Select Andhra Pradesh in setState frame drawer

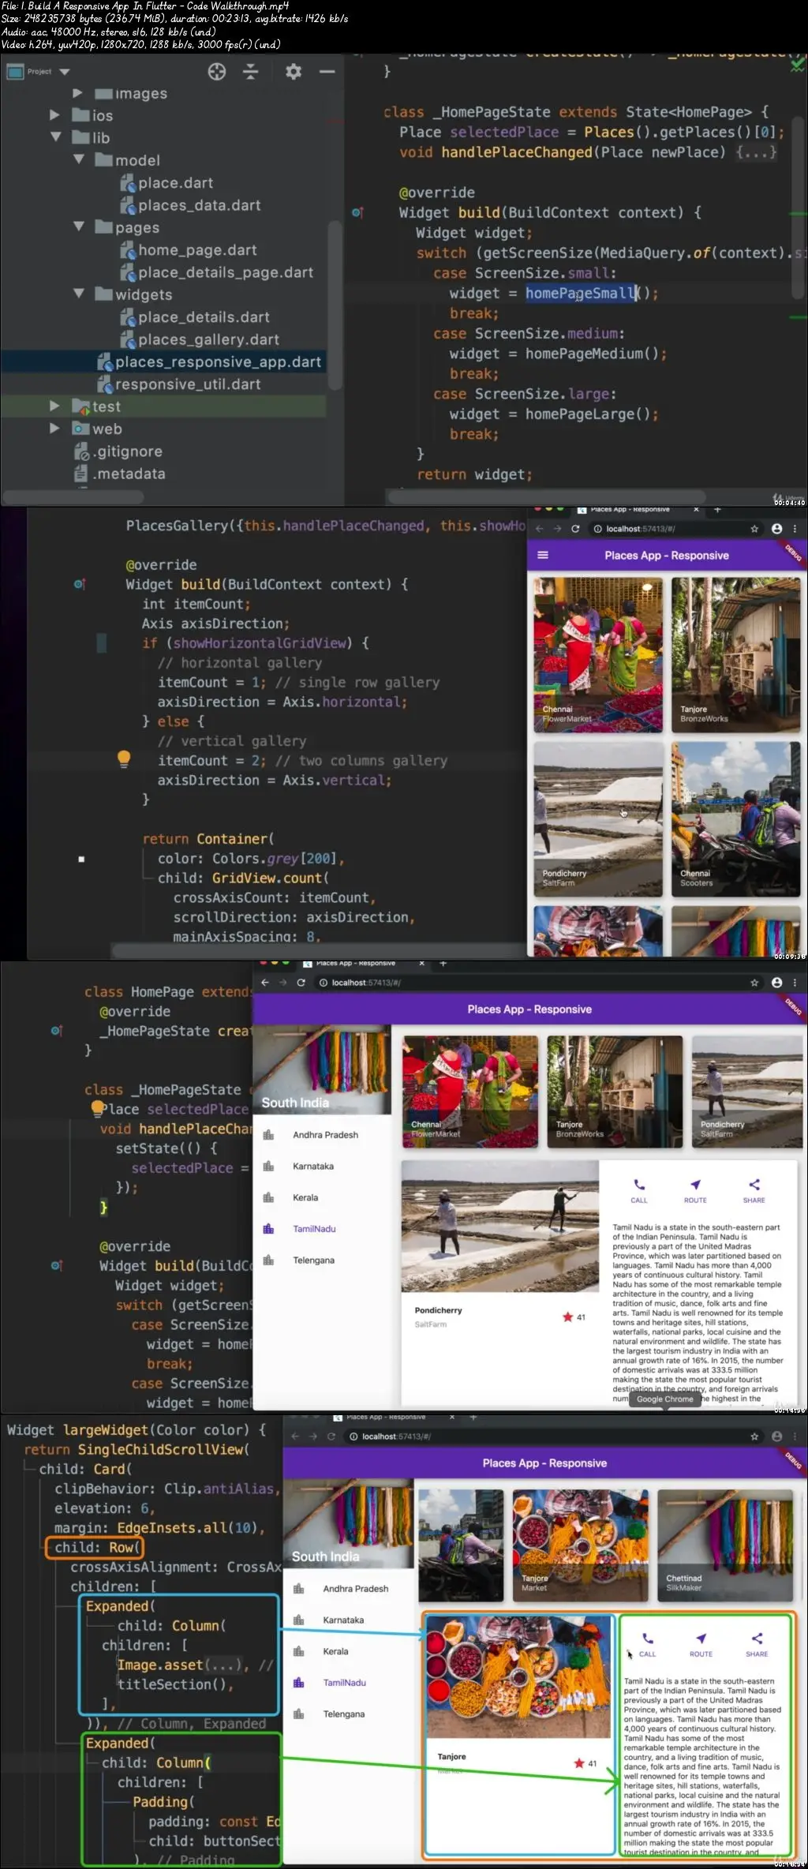(x=322, y=1135)
